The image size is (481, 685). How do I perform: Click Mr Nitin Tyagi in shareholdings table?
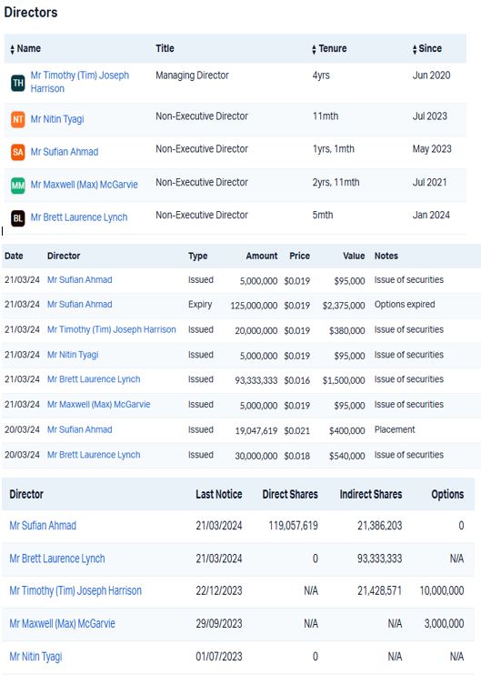pos(35,657)
